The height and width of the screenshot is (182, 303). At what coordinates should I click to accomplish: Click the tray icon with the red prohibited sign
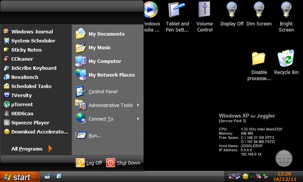pyautogui.click(x=259, y=176)
